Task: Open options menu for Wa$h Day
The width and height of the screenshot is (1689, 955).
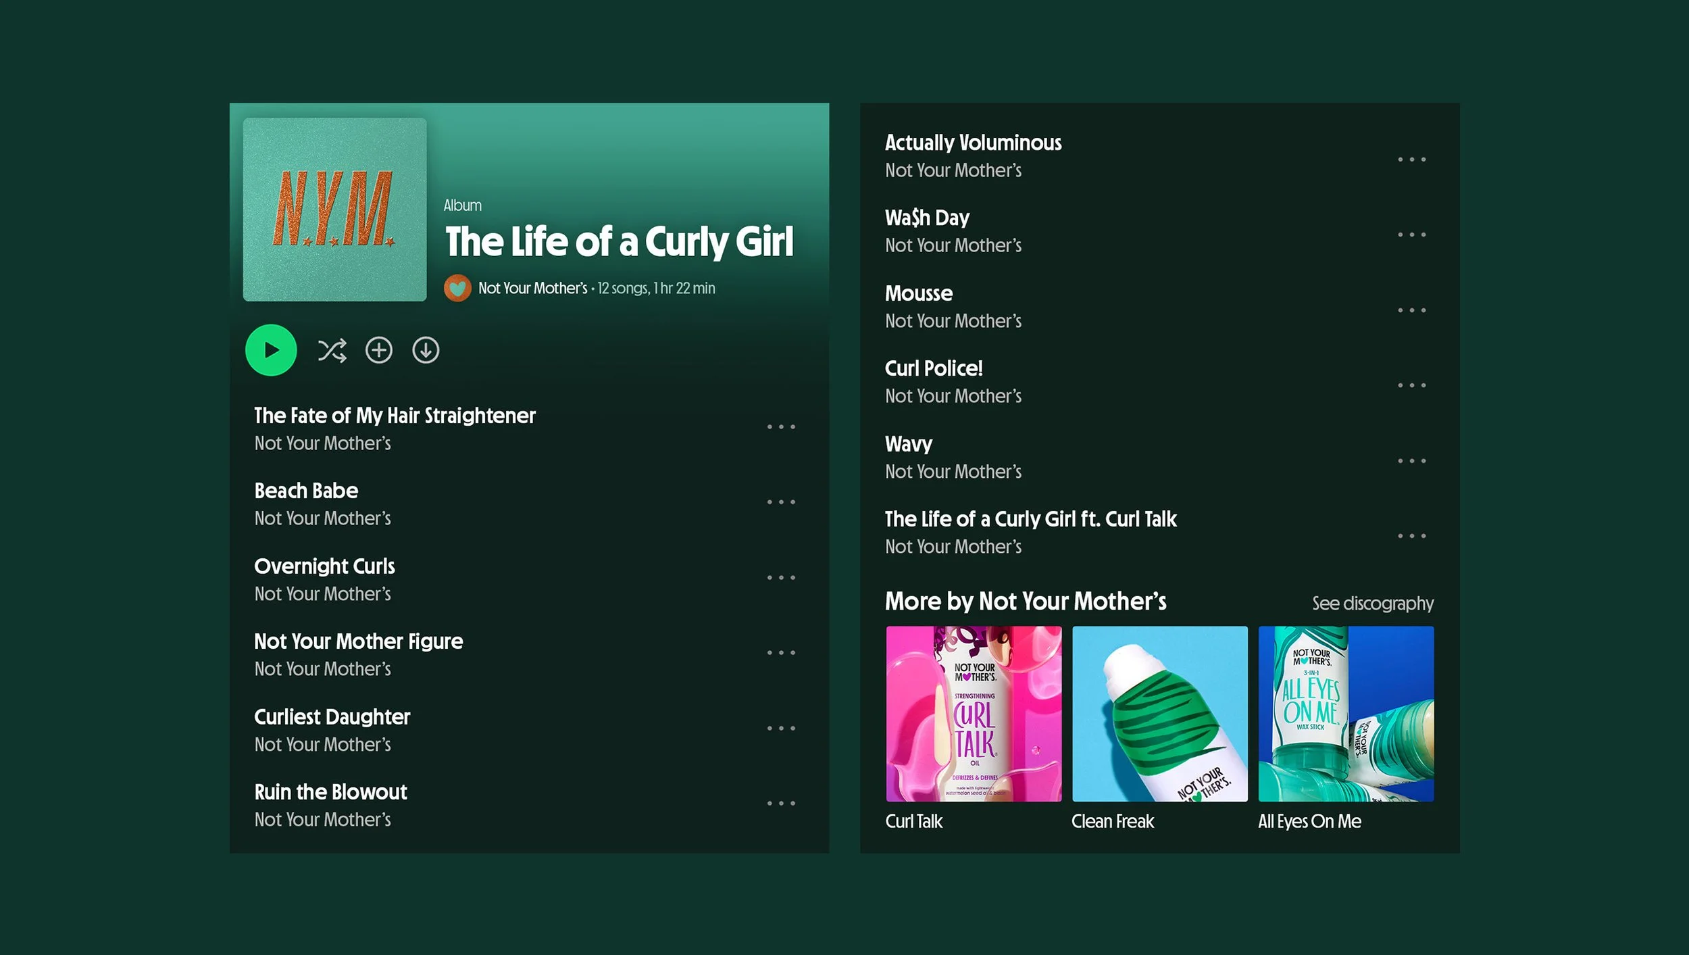Action: coord(1412,233)
